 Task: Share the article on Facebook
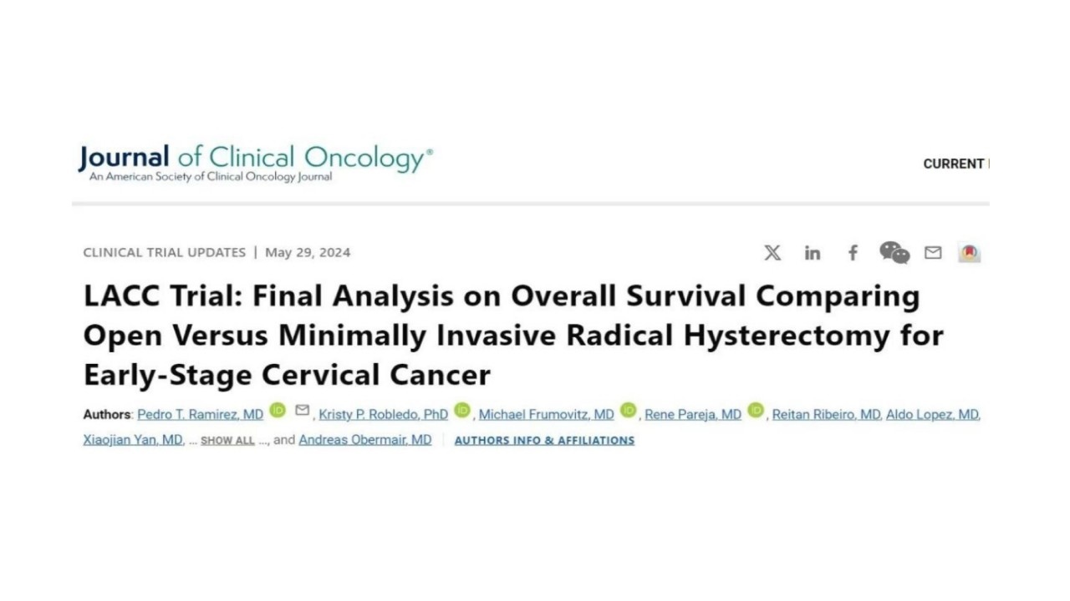point(853,253)
